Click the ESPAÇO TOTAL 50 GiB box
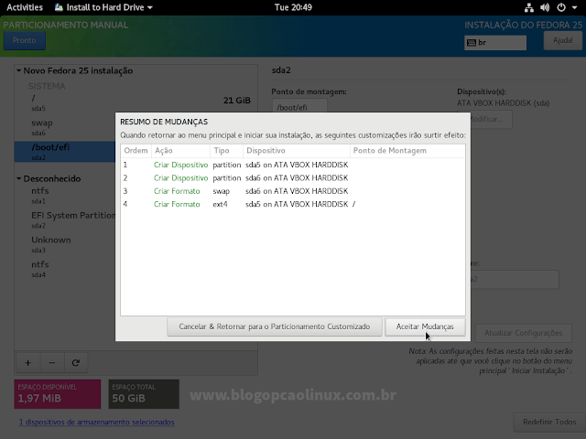This screenshot has width=586, height=439. point(144,394)
